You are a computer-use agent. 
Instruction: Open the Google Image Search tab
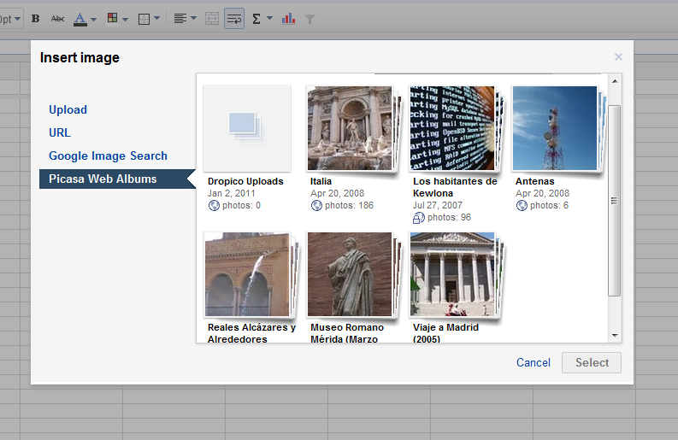point(108,155)
